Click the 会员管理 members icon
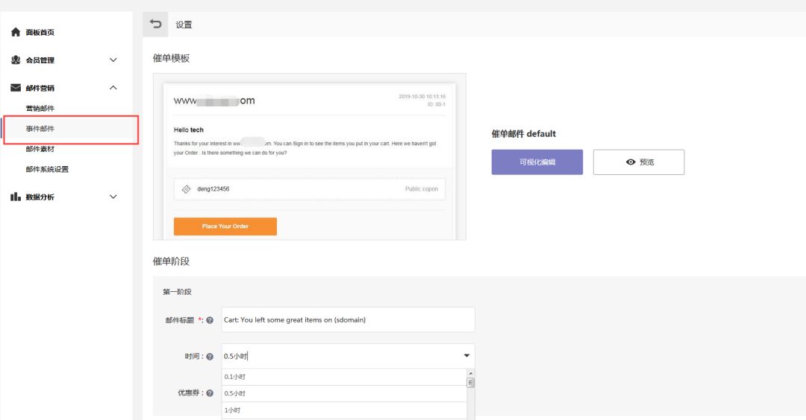This screenshot has width=806, height=420. 16,60
